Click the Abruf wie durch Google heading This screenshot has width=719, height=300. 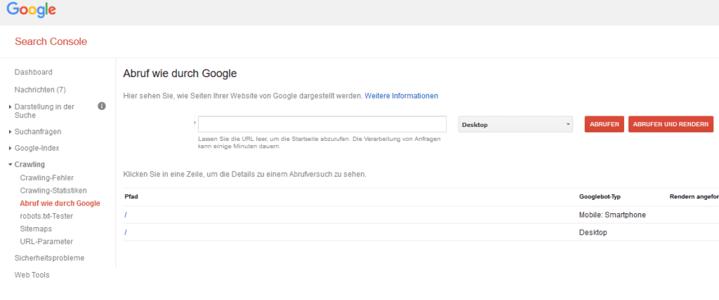coord(180,74)
